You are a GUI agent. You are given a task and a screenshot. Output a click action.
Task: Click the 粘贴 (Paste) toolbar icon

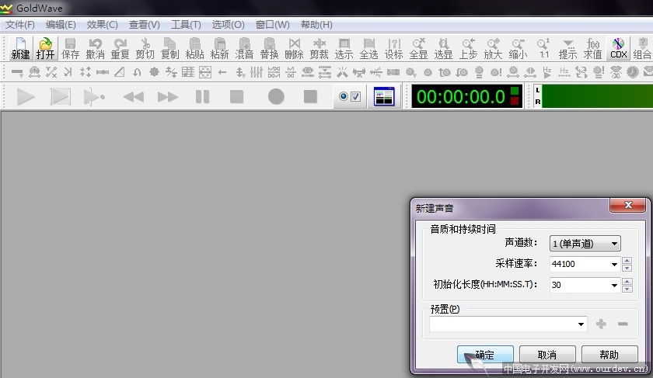click(194, 48)
